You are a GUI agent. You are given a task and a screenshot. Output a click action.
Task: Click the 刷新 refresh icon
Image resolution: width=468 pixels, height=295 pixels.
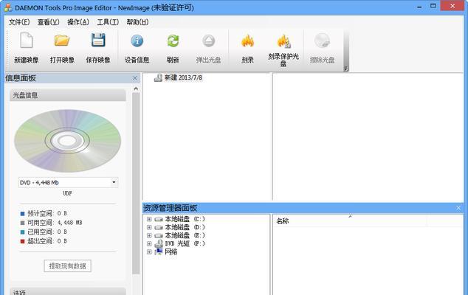coord(173,41)
